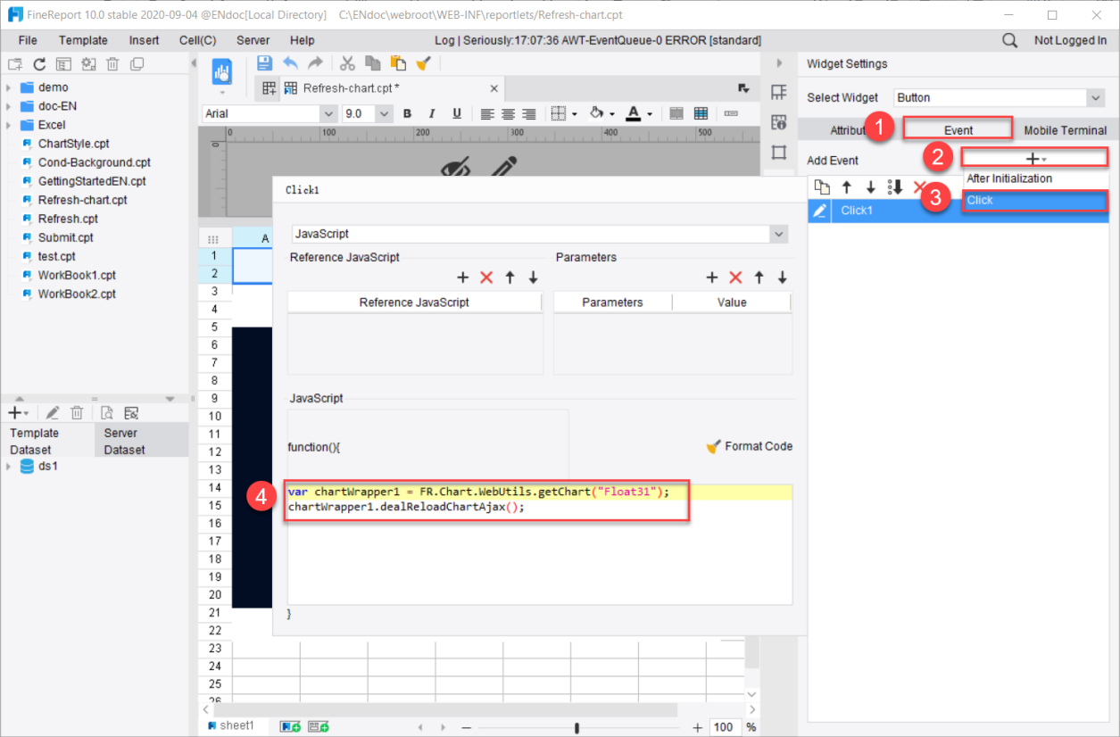Align text right
1120x737 pixels.
click(x=528, y=113)
